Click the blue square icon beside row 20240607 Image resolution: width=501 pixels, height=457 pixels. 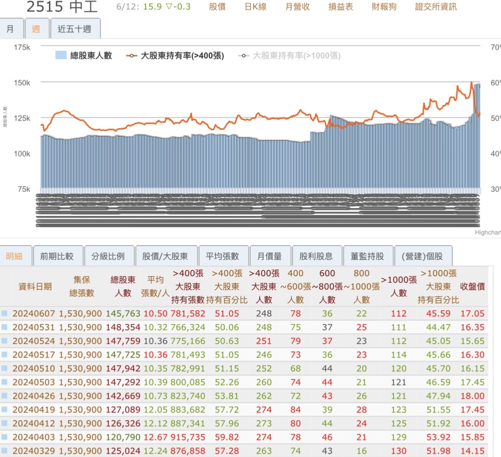point(4,313)
